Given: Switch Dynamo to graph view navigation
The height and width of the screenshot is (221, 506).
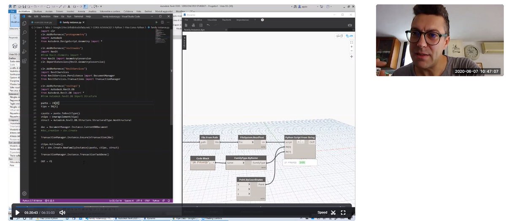Looking at the screenshot, I should pos(349,36).
